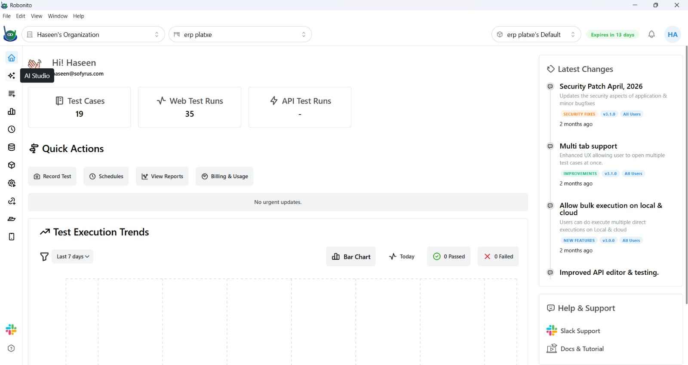Click the Schedules button
688x365 pixels.
[x=106, y=176]
